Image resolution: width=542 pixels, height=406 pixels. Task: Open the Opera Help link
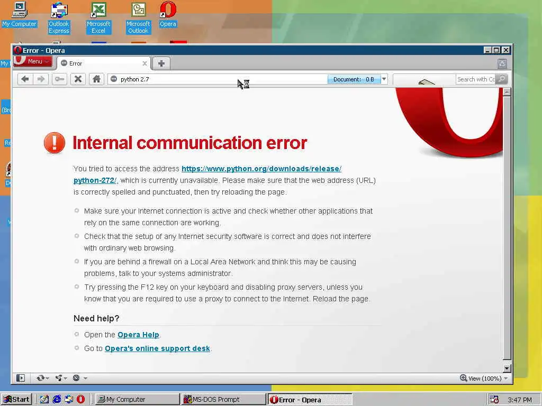(138, 335)
